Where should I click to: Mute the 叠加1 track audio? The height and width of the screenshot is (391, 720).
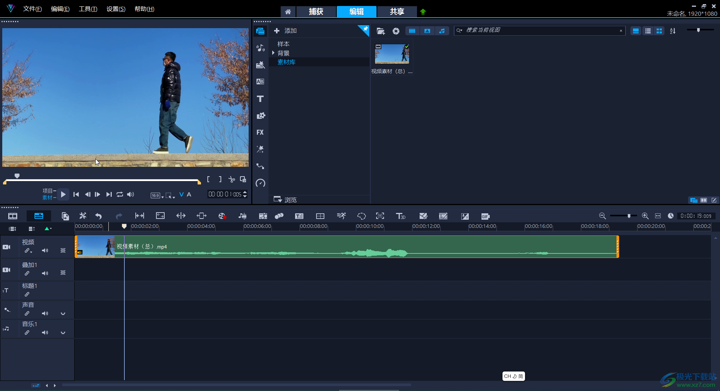coord(45,273)
